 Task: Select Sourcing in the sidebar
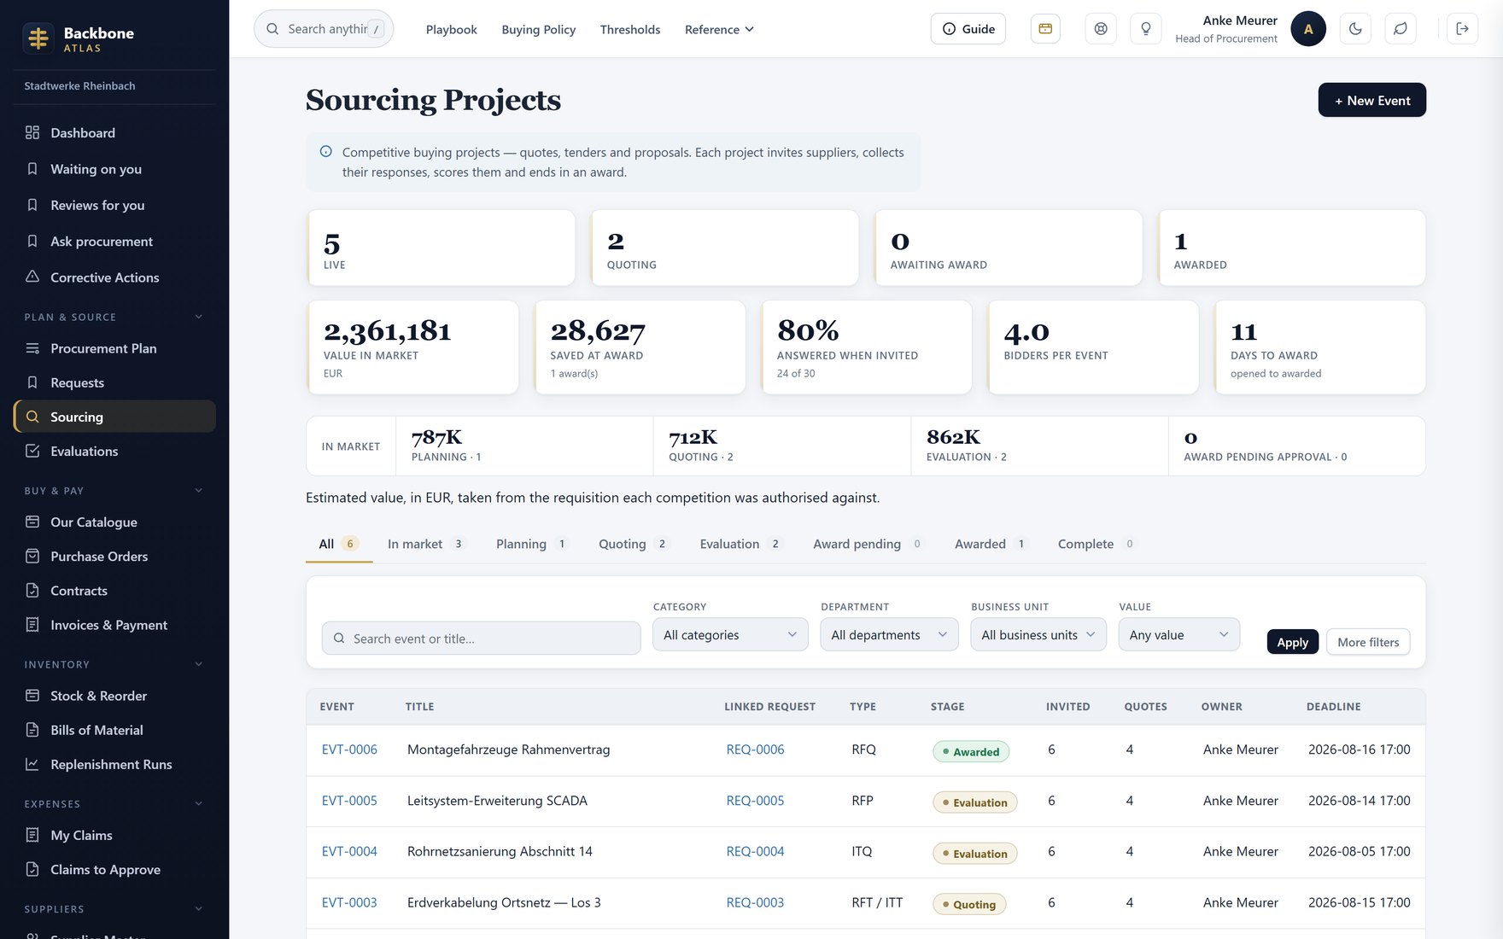pos(114,417)
